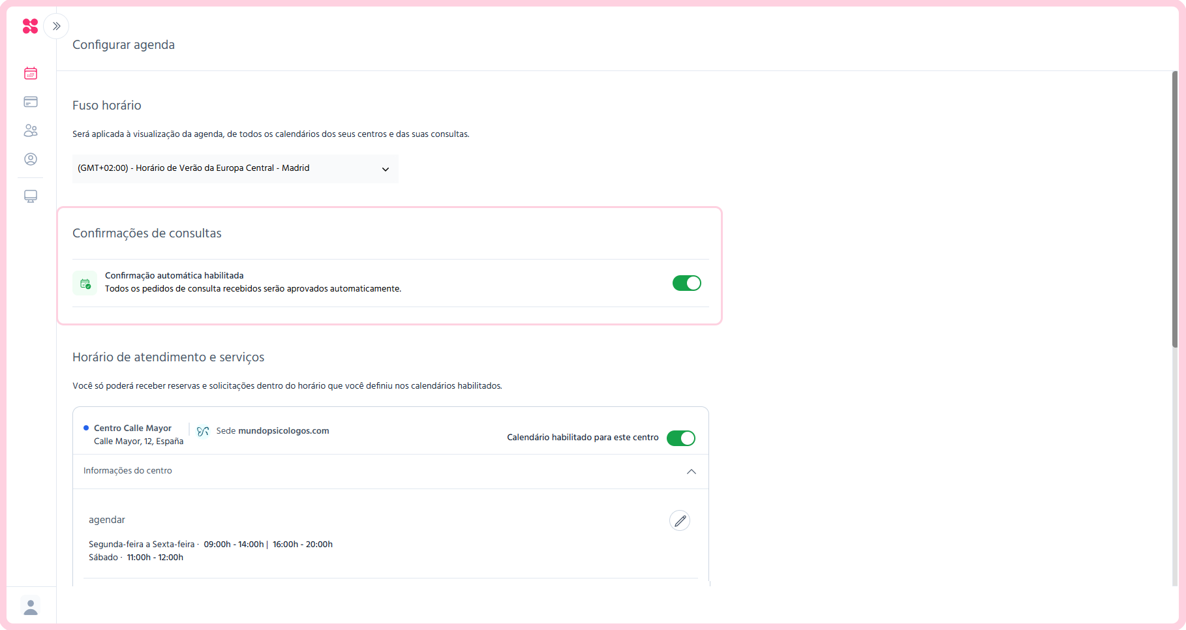Click the green calendar-check confirmation icon

pyautogui.click(x=85, y=283)
